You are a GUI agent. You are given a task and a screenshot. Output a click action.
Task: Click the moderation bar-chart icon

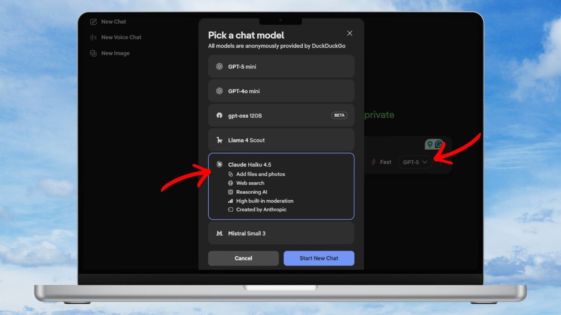pos(231,201)
